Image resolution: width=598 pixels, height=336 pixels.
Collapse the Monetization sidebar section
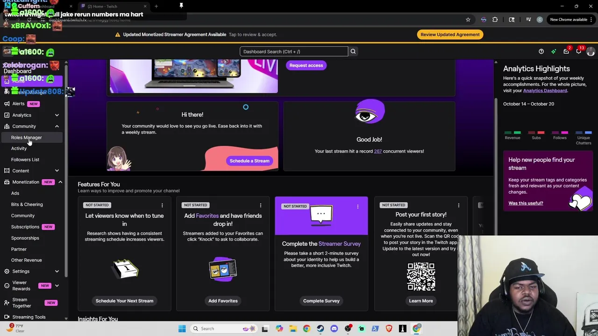tap(60, 182)
